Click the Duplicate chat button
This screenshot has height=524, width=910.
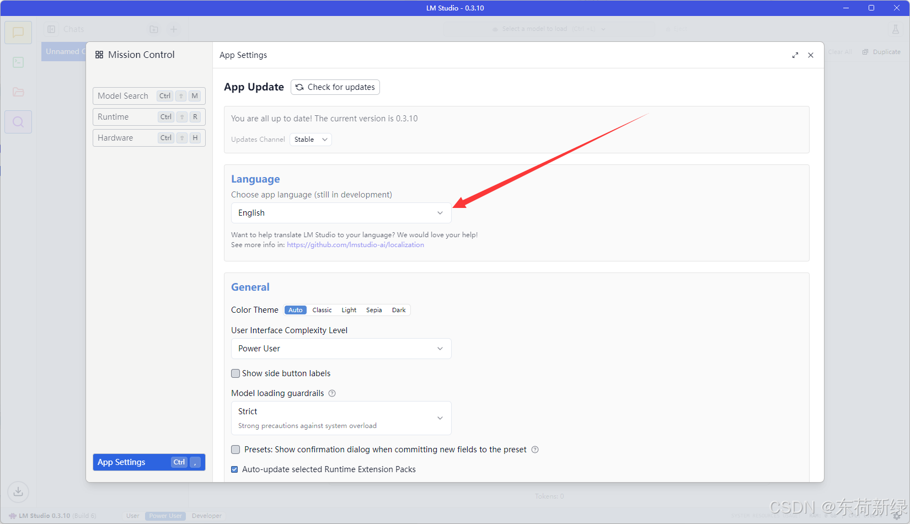881,52
